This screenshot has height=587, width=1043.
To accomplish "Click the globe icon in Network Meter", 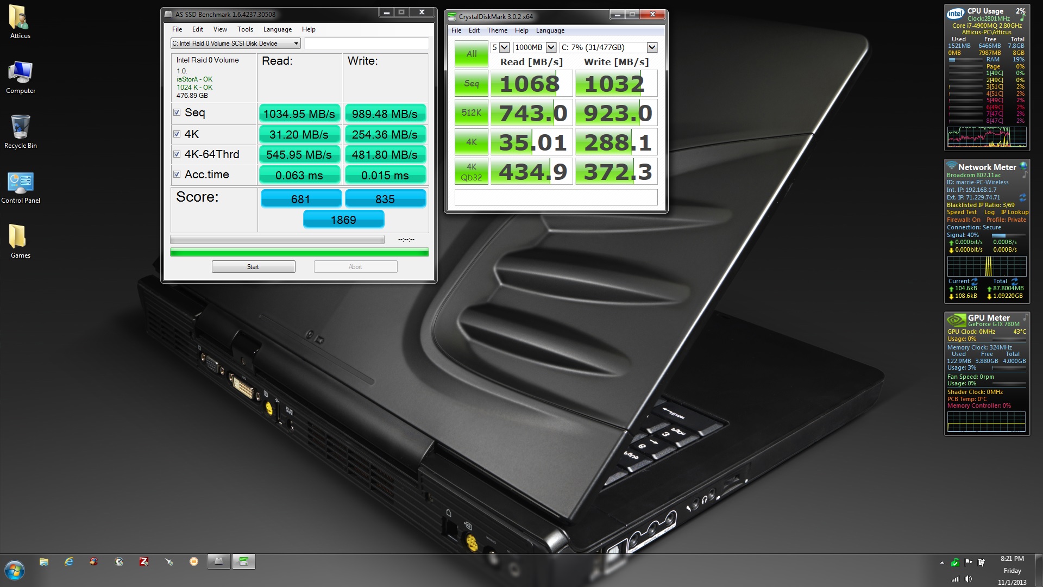I will 1023,165.
